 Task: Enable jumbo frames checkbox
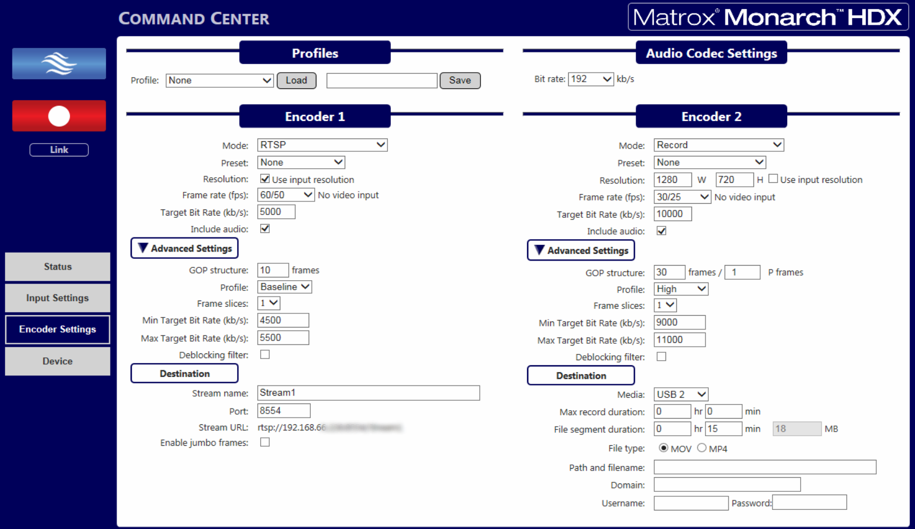point(265,442)
